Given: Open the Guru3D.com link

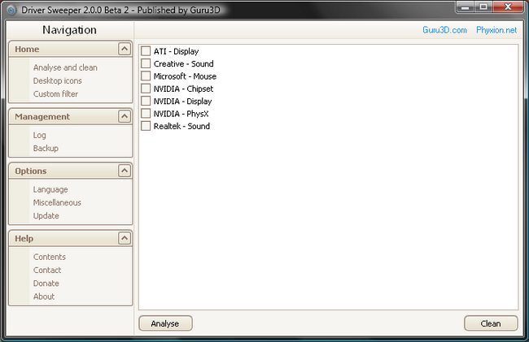Looking at the screenshot, I should click(444, 30).
